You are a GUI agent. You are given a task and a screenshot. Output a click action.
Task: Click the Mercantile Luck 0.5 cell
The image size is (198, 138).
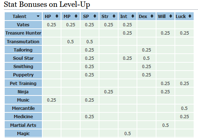click(184, 108)
